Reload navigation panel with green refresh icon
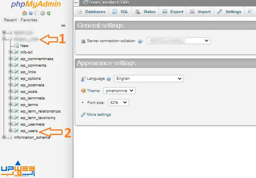The image size is (256, 178). click(49, 13)
